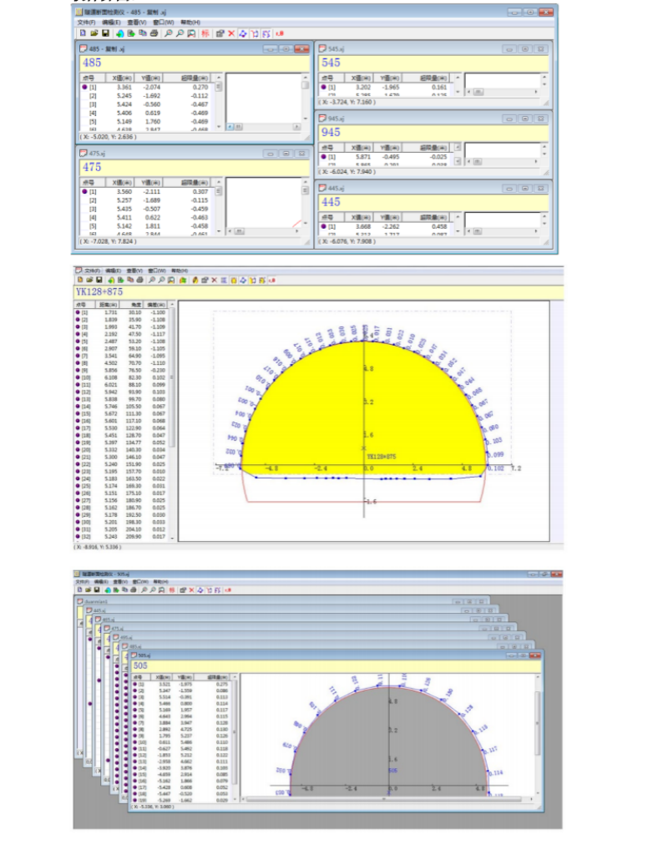Click Print icon in top window toolbar

pyautogui.click(x=154, y=33)
